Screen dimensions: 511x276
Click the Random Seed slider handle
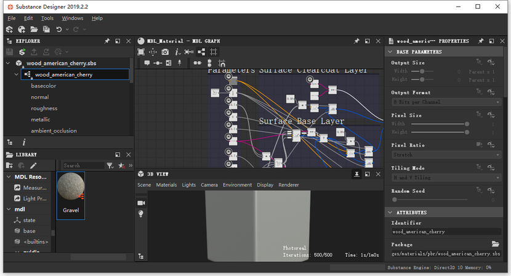(395, 200)
